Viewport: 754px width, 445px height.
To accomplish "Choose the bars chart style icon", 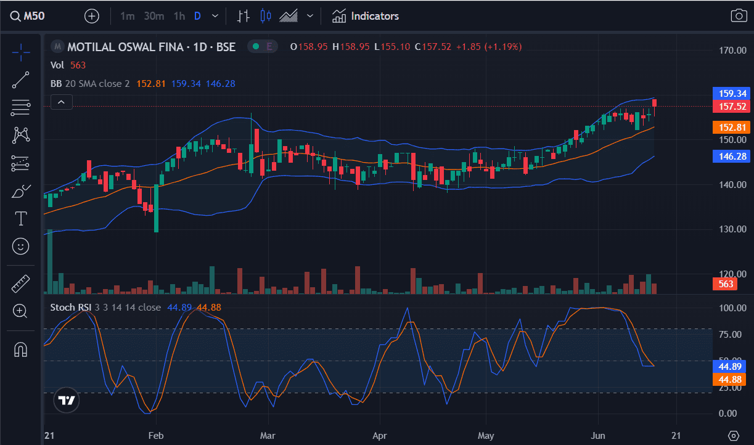I will (244, 16).
